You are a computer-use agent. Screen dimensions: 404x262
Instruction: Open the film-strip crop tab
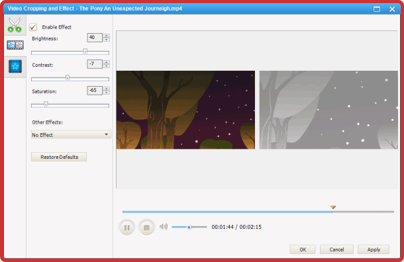pyautogui.click(x=15, y=45)
